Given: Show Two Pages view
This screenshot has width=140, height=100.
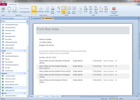Looking at the screenshot, I should tap(69, 10).
